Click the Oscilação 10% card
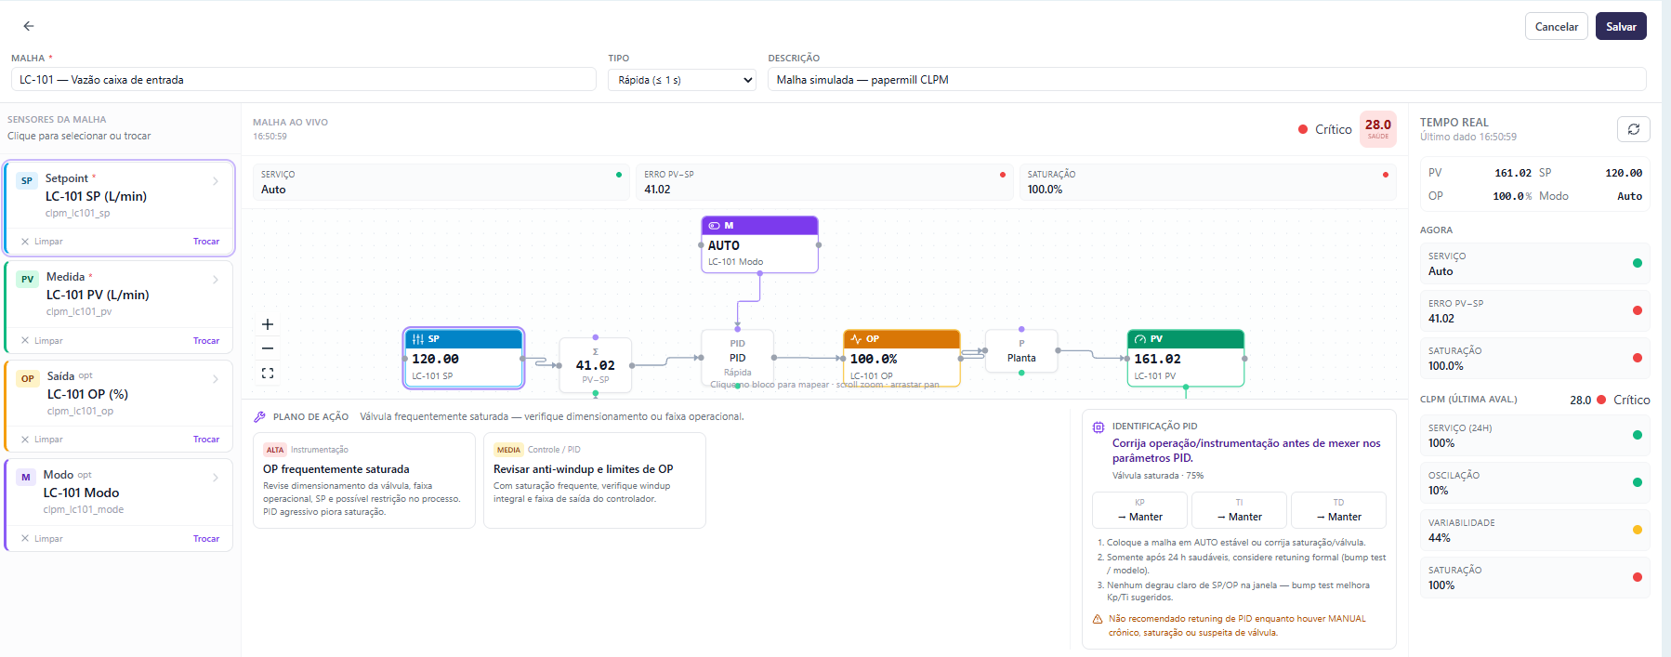The height and width of the screenshot is (657, 1671). [x=1534, y=483]
